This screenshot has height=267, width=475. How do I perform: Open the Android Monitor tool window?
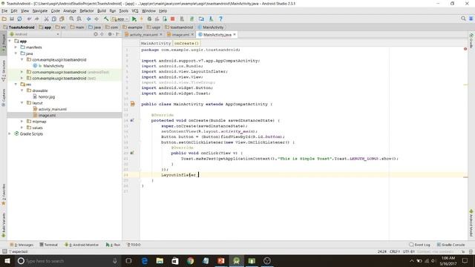click(x=82, y=245)
